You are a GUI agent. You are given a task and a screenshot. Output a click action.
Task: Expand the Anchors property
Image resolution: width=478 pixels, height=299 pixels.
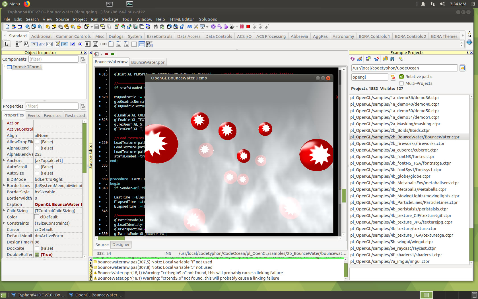click(x=4, y=160)
